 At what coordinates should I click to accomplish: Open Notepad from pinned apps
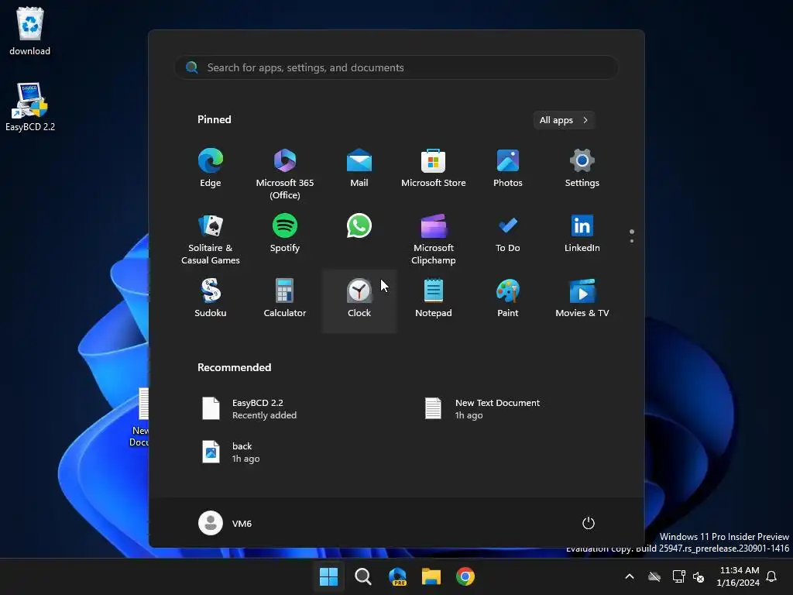tap(434, 298)
